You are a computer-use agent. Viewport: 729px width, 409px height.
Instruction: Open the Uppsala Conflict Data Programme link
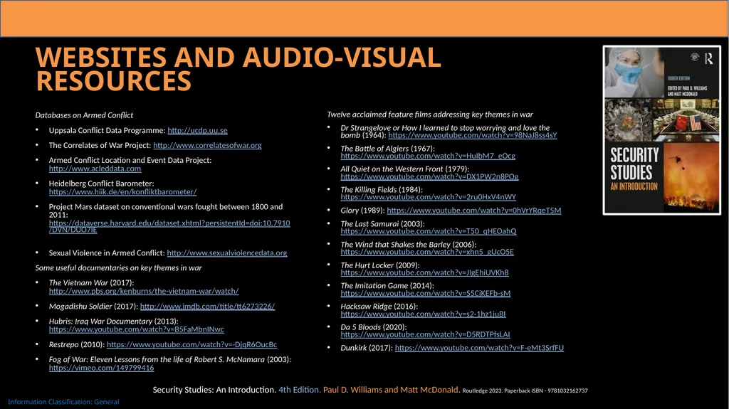197,131
